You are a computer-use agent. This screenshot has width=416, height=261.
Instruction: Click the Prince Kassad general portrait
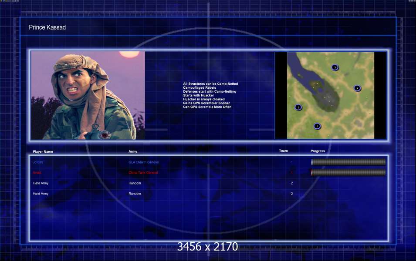(88, 95)
